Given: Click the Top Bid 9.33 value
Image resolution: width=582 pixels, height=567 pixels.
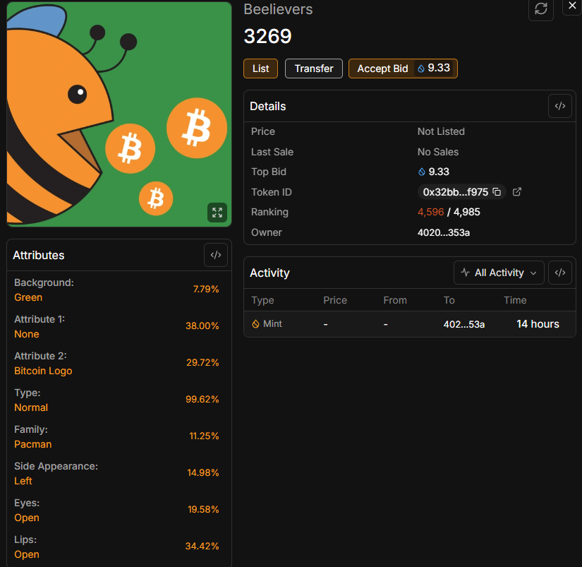Looking at the screenshot, I should pyautogui.click(x=434, y=172).
